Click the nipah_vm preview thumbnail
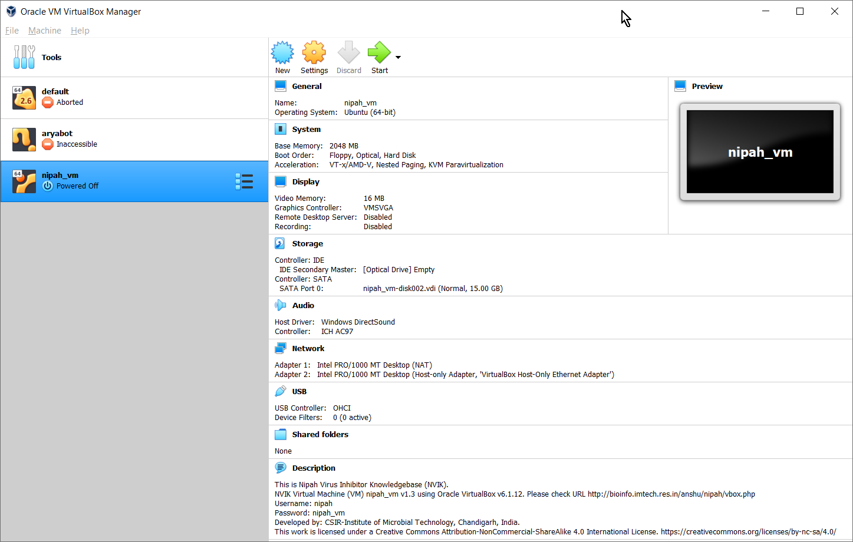This screenshot has height=542, width=853. pyautogui.click(x=760, y=152)
